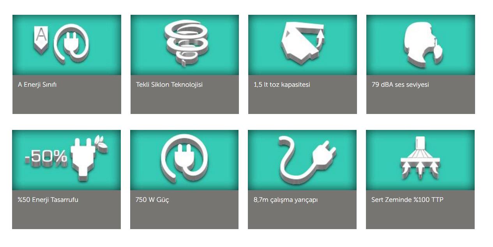Click the A energy class plug icon
The width and height of the screenshot is (493, 247).
[x=72, y=45]
